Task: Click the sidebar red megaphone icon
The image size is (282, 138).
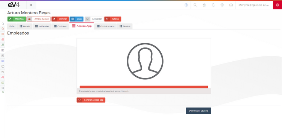Action: (3, 77)
